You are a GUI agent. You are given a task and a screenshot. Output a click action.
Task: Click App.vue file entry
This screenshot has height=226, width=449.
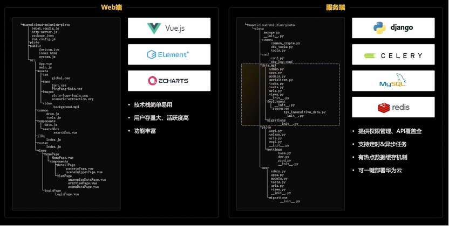[x=45, y=64]
